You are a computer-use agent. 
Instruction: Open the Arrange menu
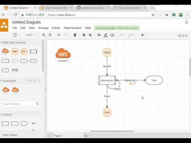pos(43,28)
